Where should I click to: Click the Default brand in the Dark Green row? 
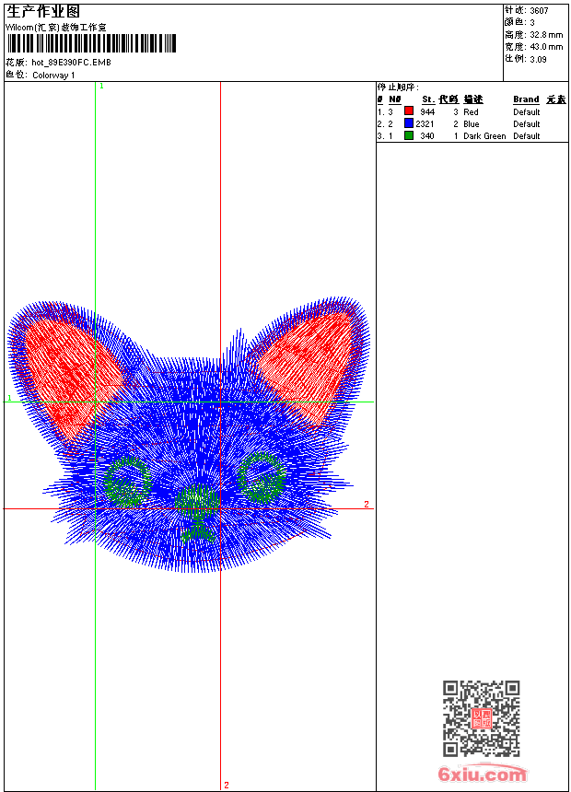click(x=527, y=136)
